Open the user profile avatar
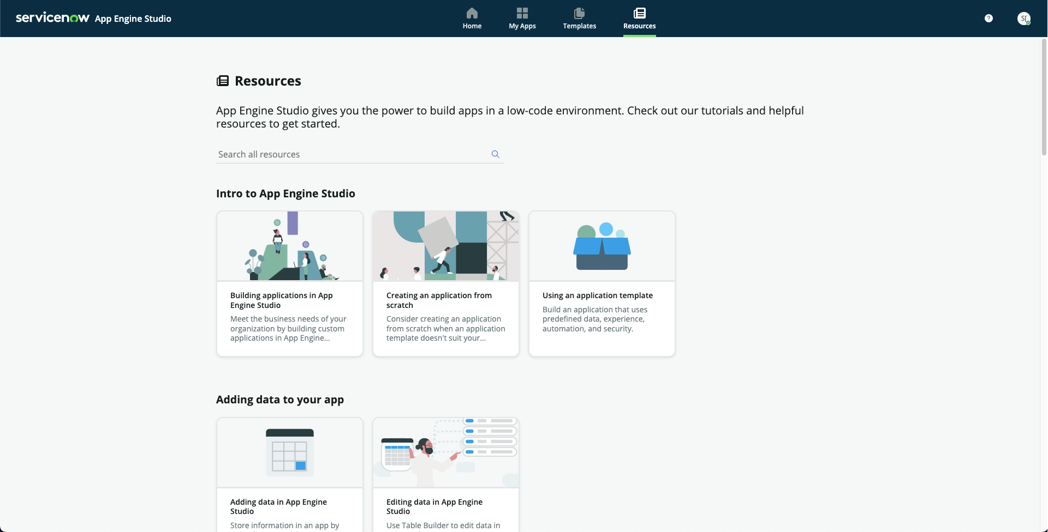1048x532 pixels. pos(1023,19)
